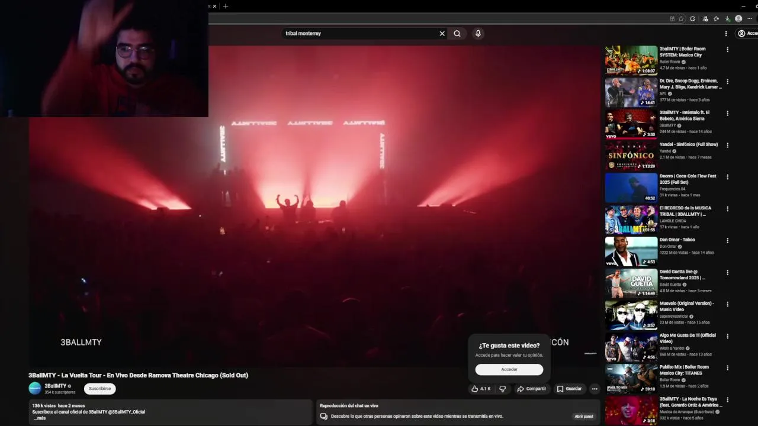Open the browser favorites list icon
The image size is (758, 426).
716,18
